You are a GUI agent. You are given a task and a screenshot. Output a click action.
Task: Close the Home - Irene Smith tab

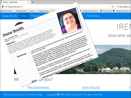tap(28, 2)
